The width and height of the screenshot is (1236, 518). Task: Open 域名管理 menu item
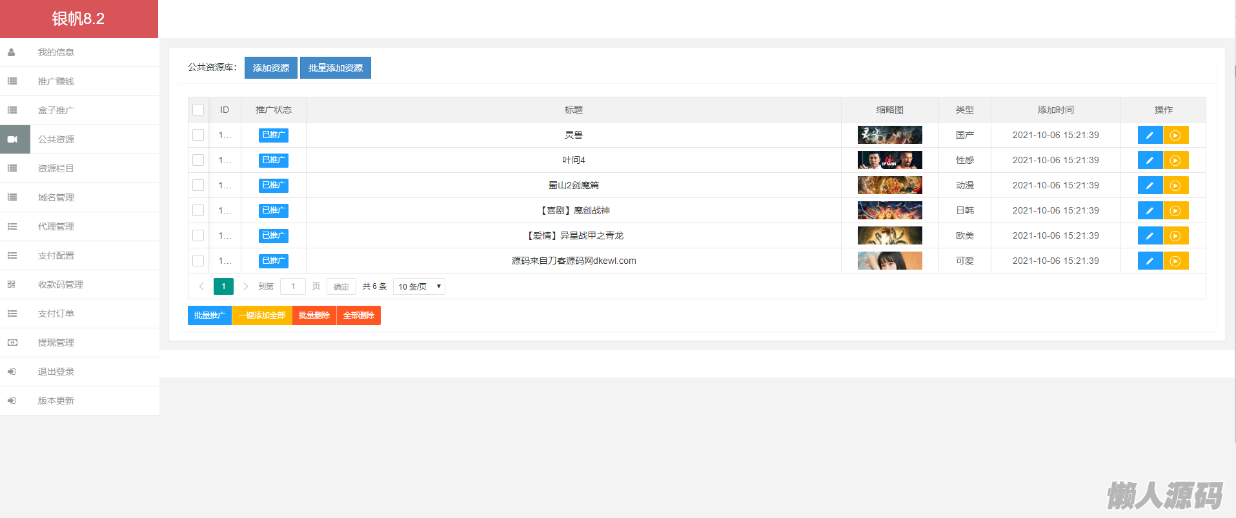pyautogui.click(x=79, y=197)
